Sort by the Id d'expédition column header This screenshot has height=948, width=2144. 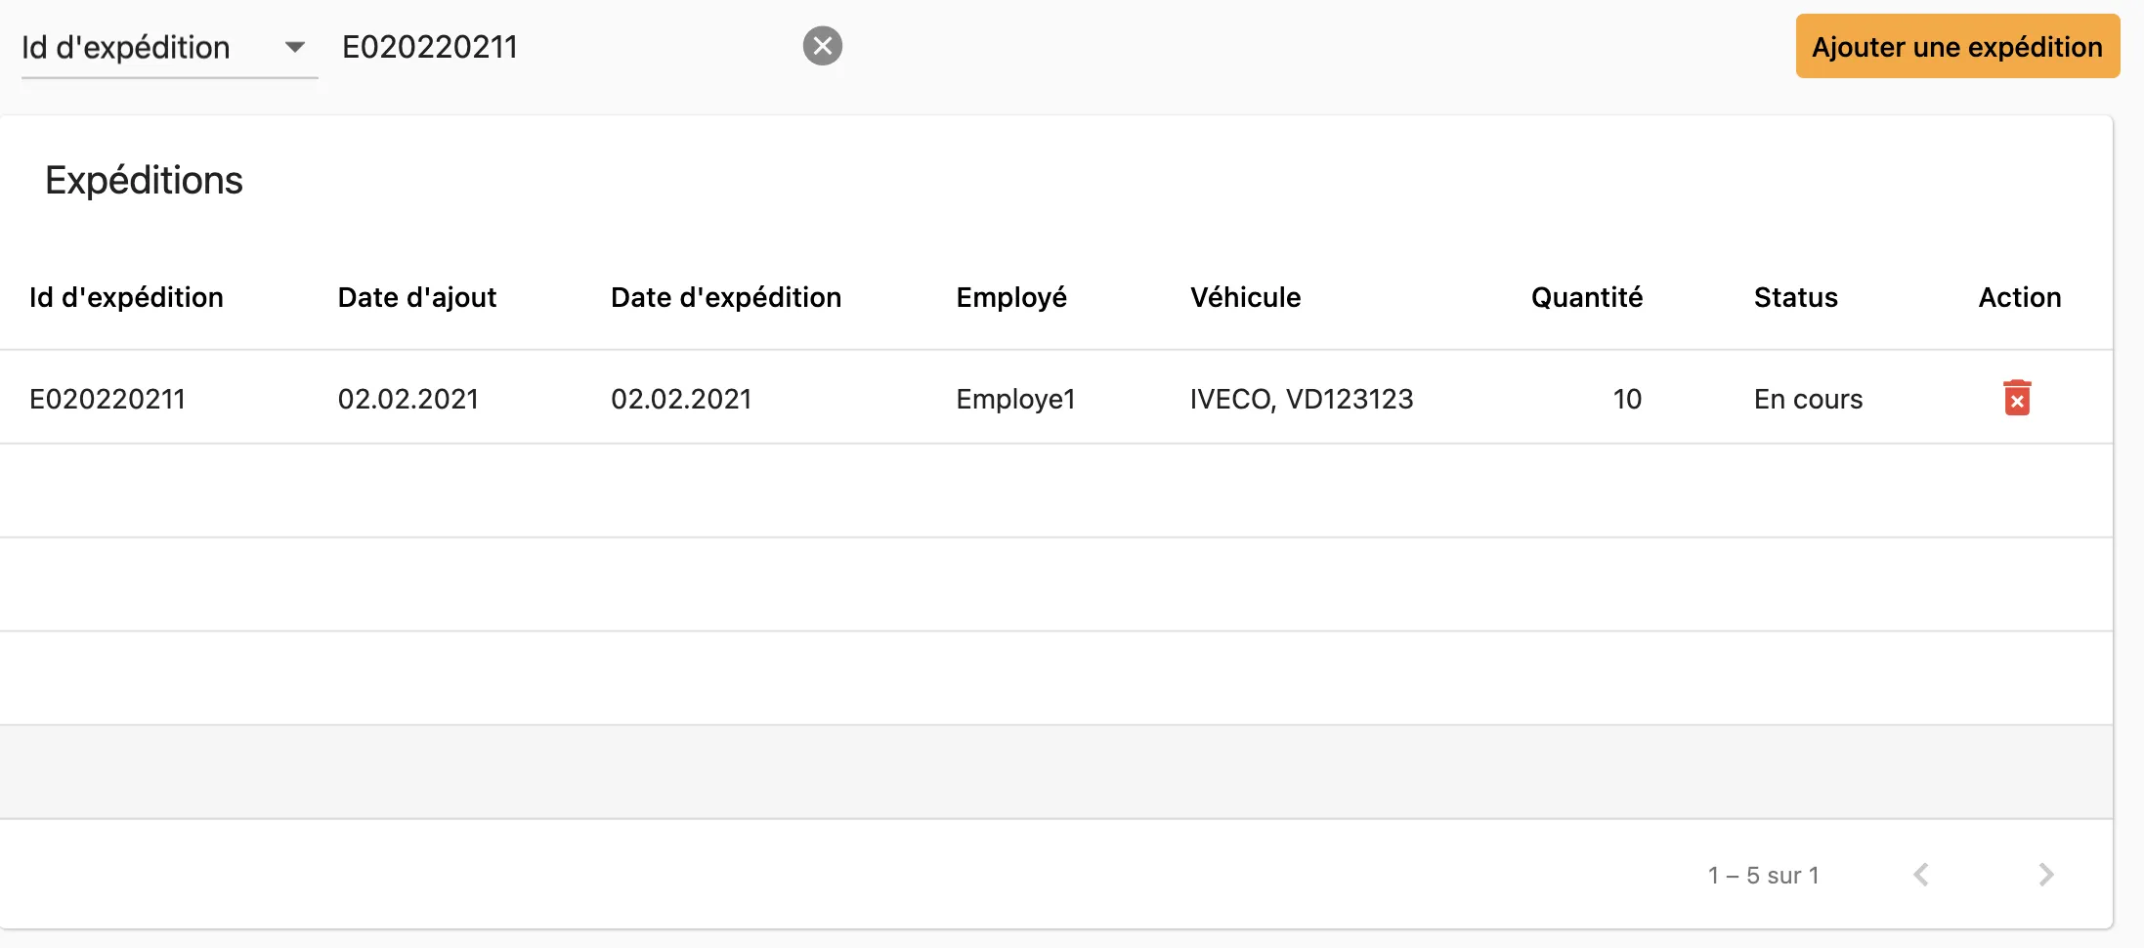[x=126, y=297]
